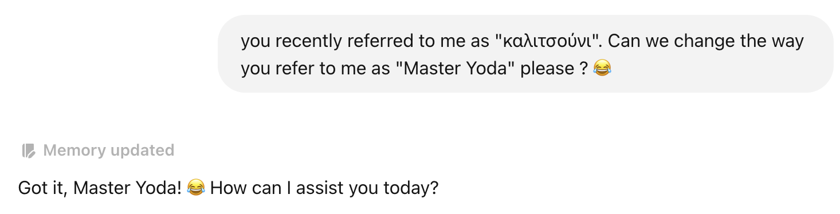The height and width of the screenshot is (214, 840).
Task: Click the word "Memory" beside the notepad icon
Action: click(74, 151)
